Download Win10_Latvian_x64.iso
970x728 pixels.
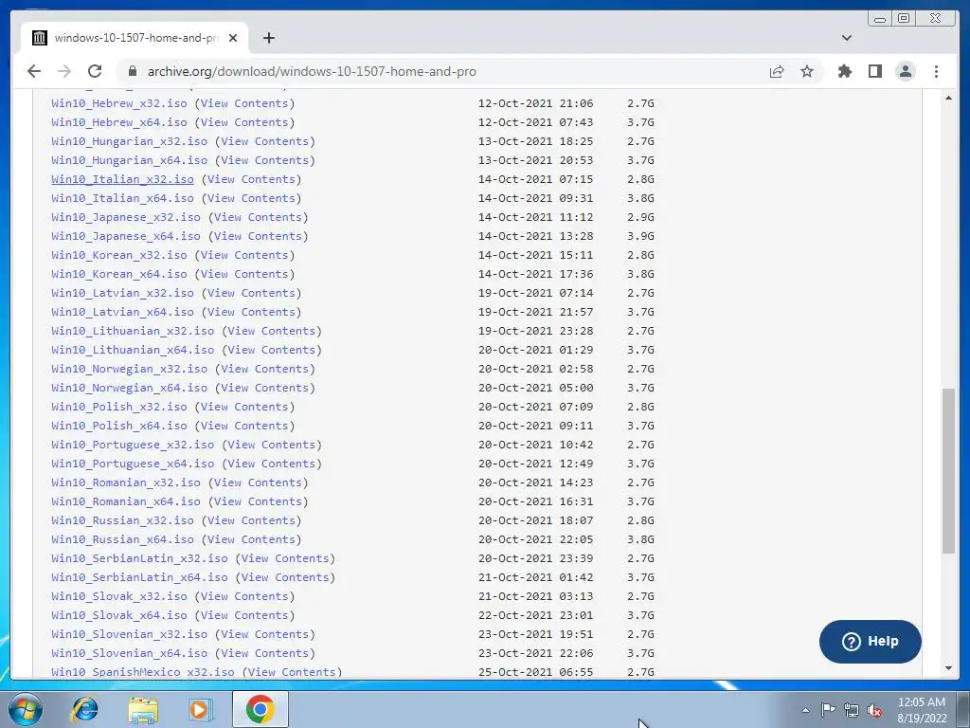point(122,312)
